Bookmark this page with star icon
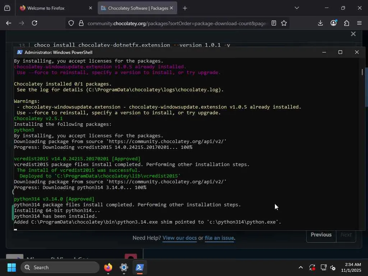Viewport: 368px width, 276px height. (284, 23)
